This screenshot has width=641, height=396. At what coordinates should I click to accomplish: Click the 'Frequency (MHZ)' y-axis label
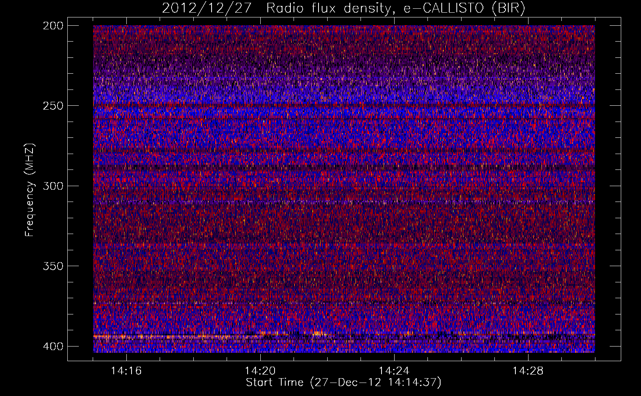(x=30, y=190)
